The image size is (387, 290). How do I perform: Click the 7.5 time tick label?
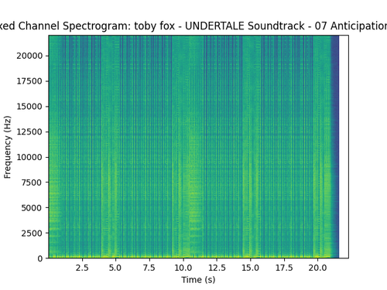(149, 268)
